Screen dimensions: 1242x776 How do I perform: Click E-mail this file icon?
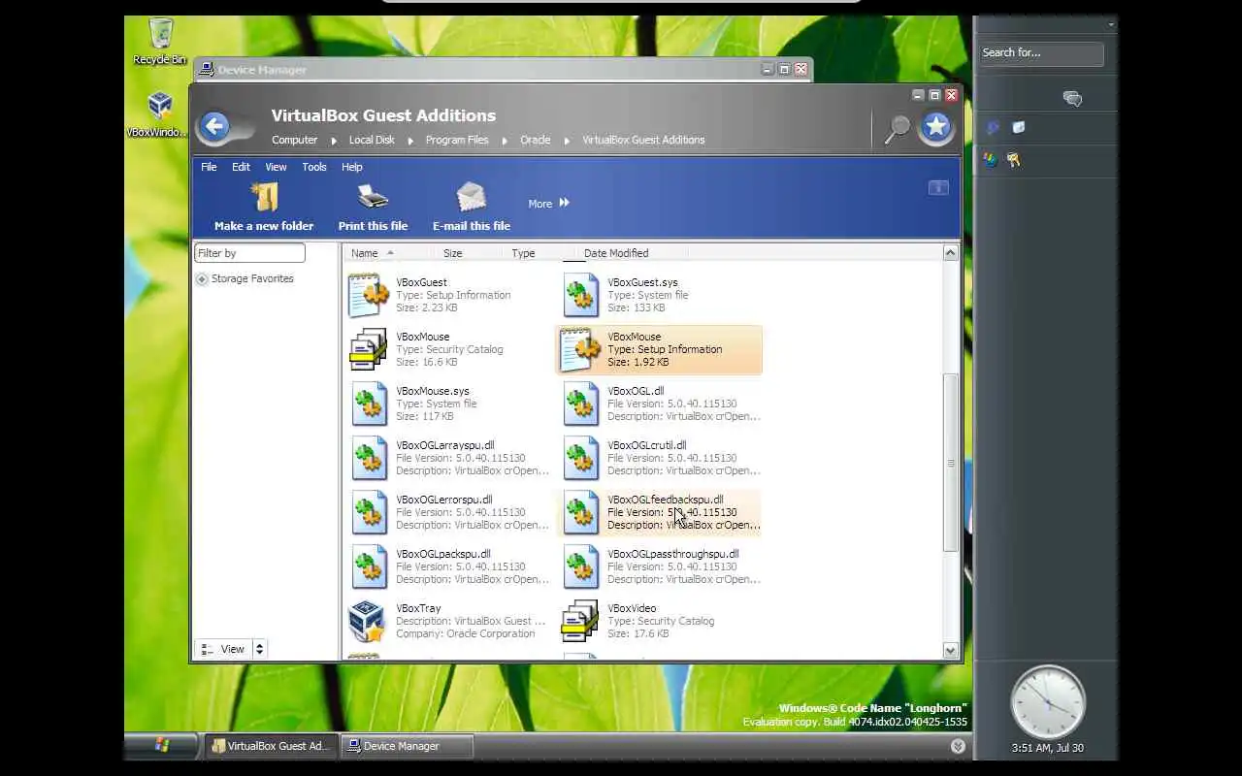click(x=472, y=198)
